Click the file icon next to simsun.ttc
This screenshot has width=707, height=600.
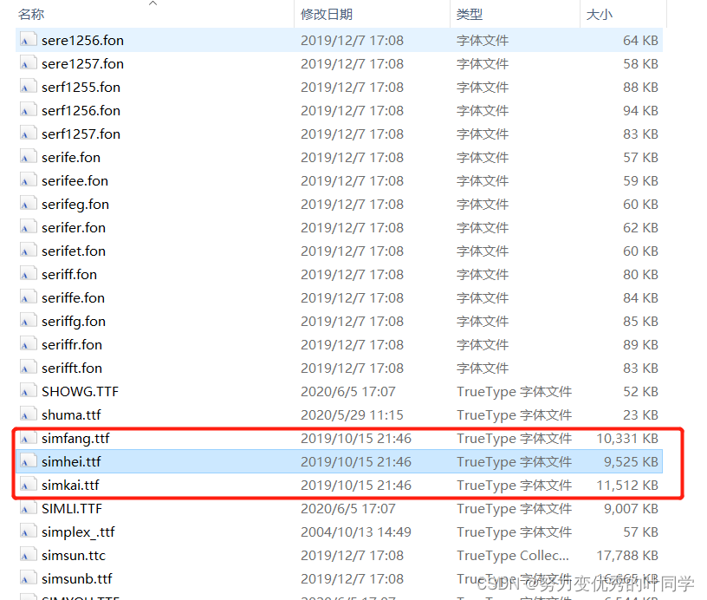click(26, 555)
